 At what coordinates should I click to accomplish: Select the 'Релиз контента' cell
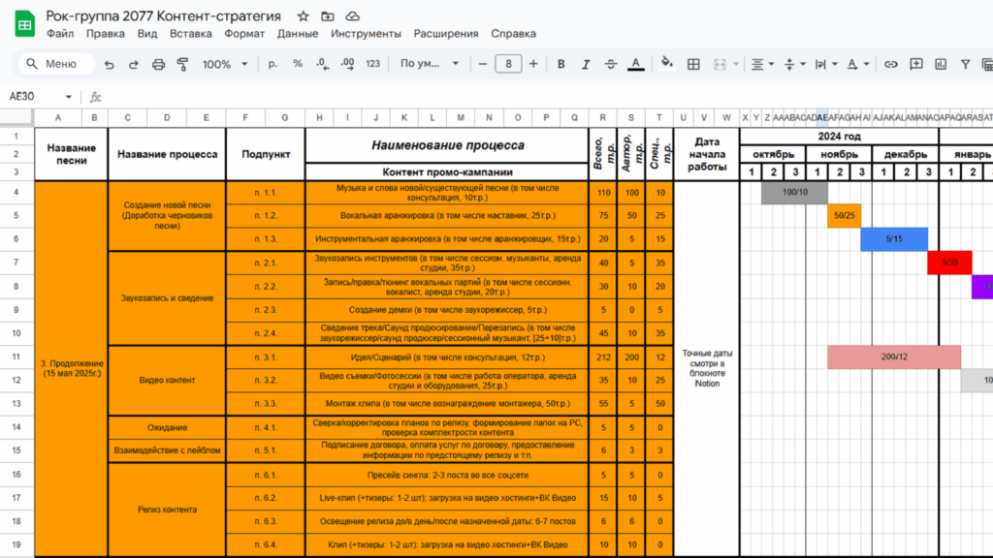click(x=167, y=510)
